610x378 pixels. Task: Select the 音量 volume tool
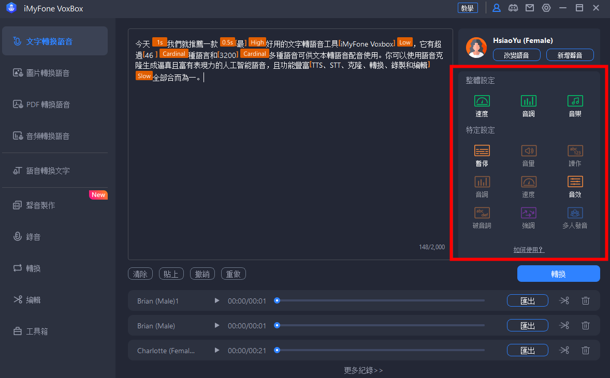click(x=528, y=156)
